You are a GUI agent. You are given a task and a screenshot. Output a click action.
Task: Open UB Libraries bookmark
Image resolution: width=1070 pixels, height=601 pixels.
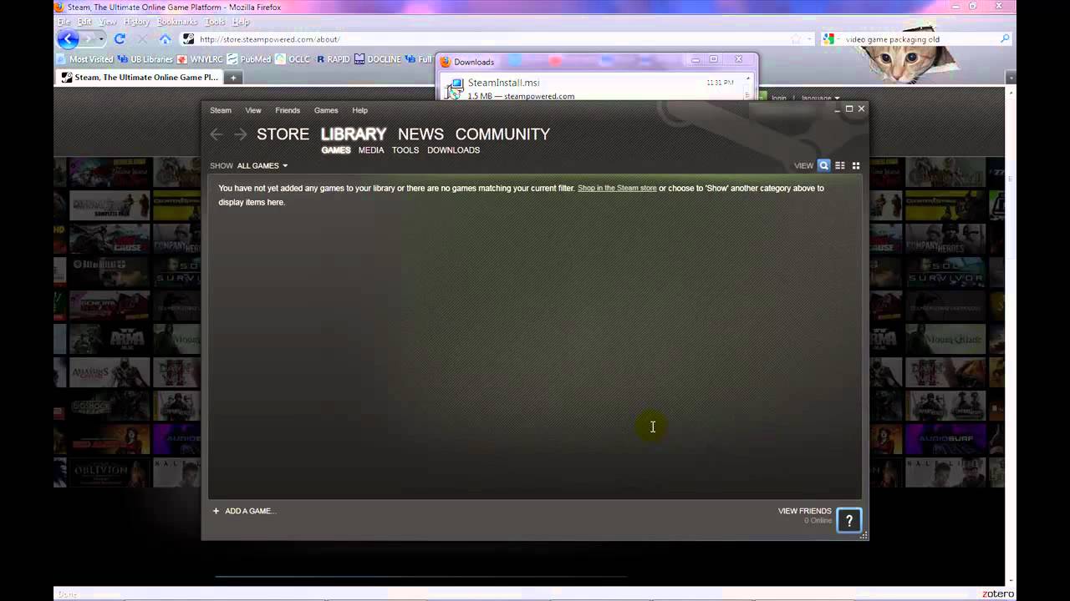(x=145, y=59)
